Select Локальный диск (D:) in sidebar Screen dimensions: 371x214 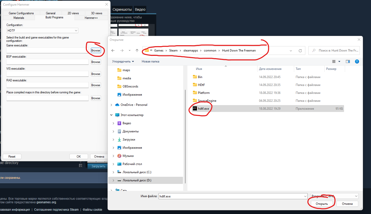[x=146, y=180]
